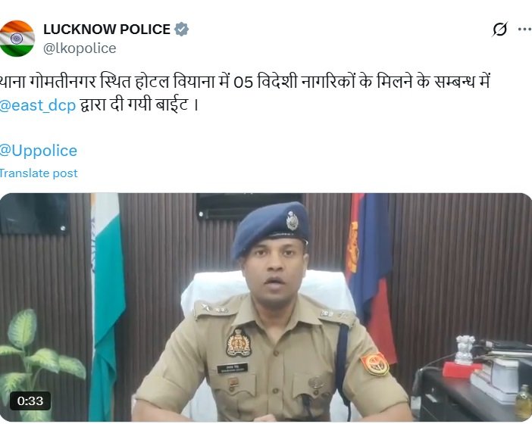Screen dimensions: 532x424
Task: Open the @lkopolice handle
Action: 80,48
